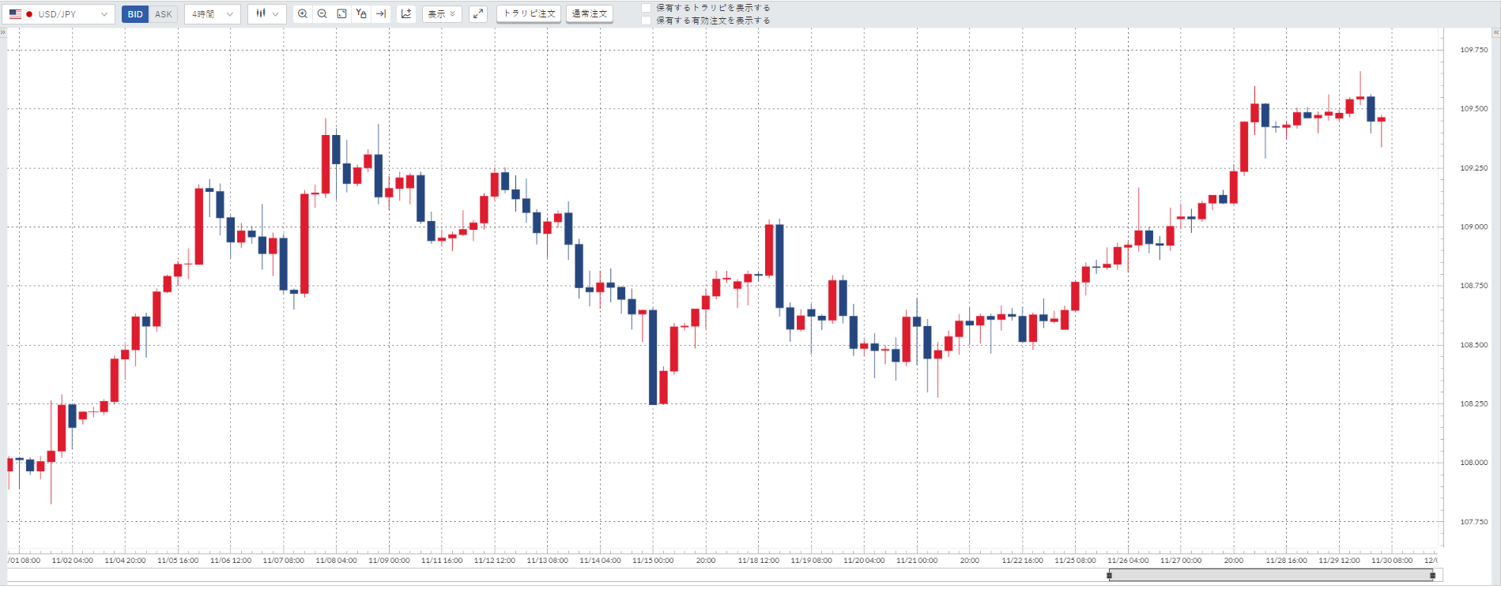Open the USD/JPY currency pair dropdown
1501x589 pixels.
point(59,14)
